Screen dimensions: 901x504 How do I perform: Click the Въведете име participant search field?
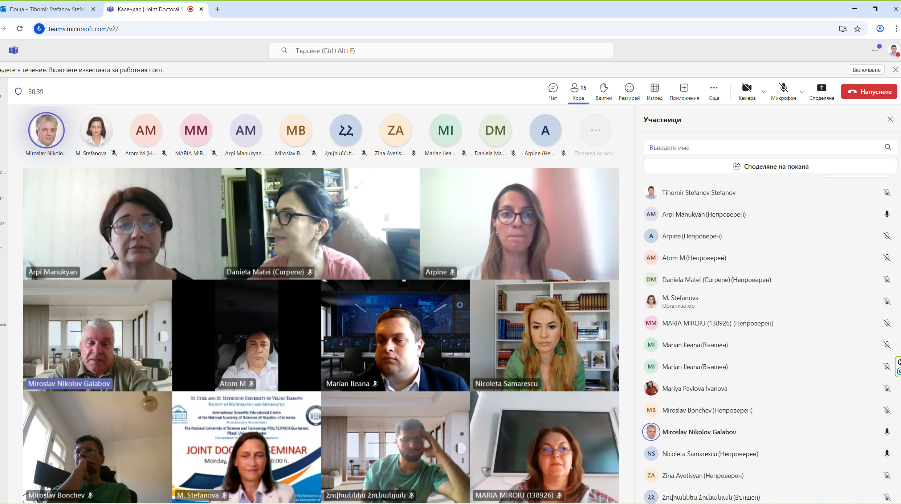click(x=762, y=148)
